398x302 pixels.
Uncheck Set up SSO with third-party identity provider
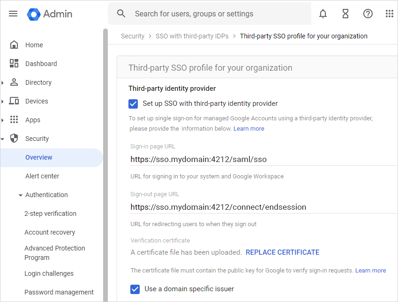pyautogui.click(x=133, y=103)
